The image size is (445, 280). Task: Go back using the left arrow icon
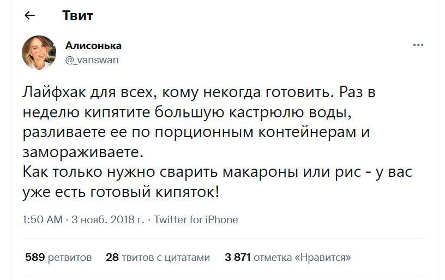pyautogui.click(x=30, y=15)
